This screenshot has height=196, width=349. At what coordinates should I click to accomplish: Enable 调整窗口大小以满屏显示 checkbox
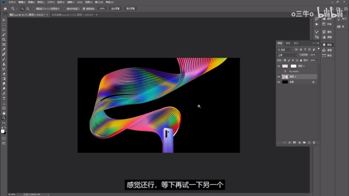point(34,9)
